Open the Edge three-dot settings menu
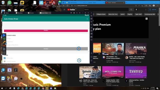Image resolution: width=160 pixels, height=90 pixels. pos(158,5)
